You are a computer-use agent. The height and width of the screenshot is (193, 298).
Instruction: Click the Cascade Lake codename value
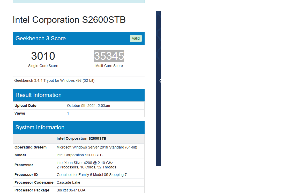click(x=68, y=183)
